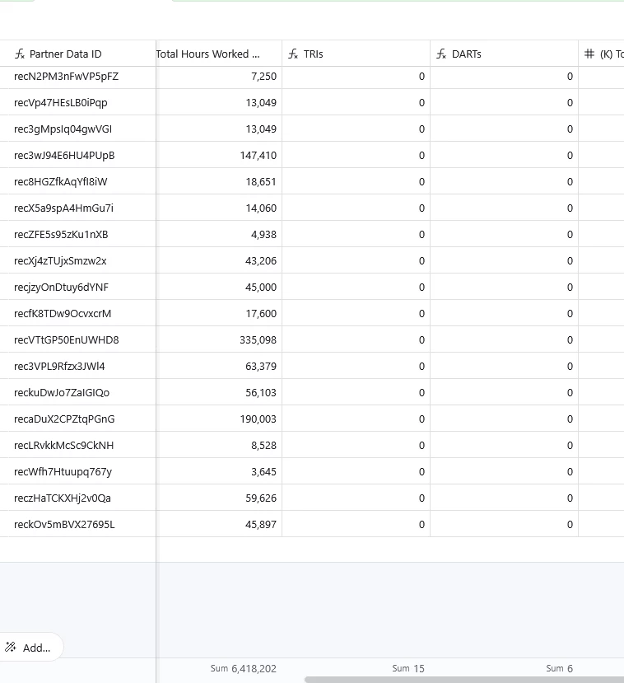This screenshot has width=624, height=683.
Task: Select record recWfh7Htuupq767y
Action: tap(63, 472)
